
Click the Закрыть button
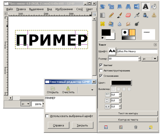pos(82,125)
